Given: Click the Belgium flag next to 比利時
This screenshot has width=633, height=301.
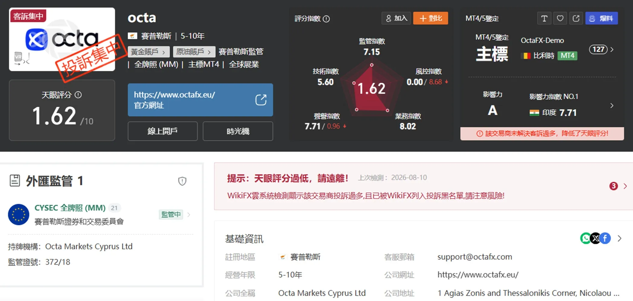Looking at the screenshot, I should [x=526, y=56].
